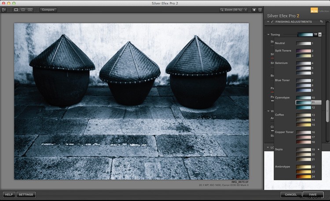Toggle the Finishing Adjustments checkbox
Screen dimensions: 330x201
272,22
